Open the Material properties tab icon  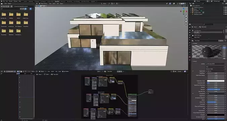coord(190,57)
